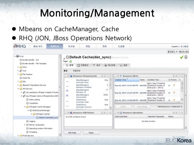Minimize the Resource: Alerts portlet
Screen dimensions: 194x145
116,76
